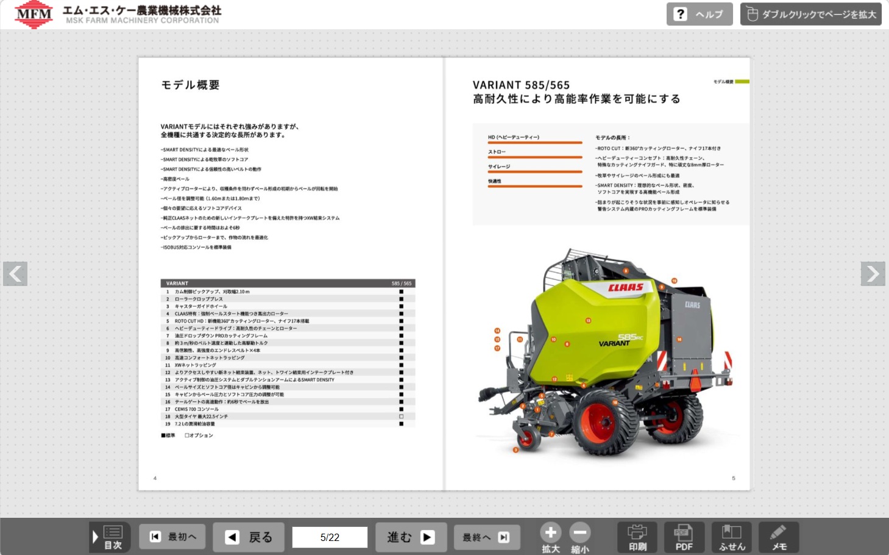Viewport: 889px width, 555px height.
Task: Go to next page with right arrow
Action: pos(873,274)
